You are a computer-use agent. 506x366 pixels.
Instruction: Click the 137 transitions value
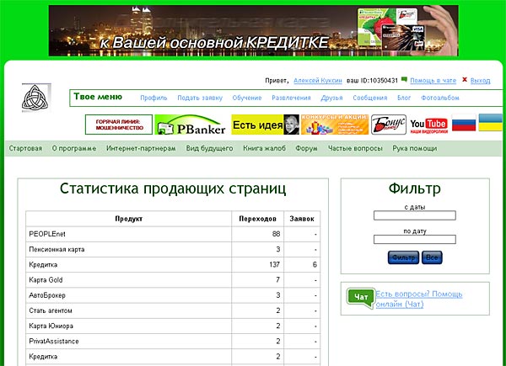click(x=274, y=264)
